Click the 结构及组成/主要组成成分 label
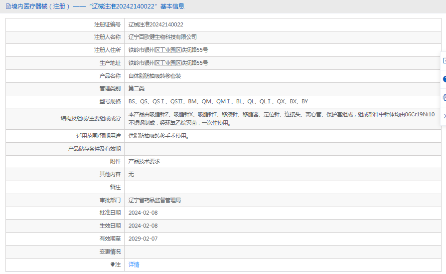This screenshot has width=446, height=274. (91, 118)
